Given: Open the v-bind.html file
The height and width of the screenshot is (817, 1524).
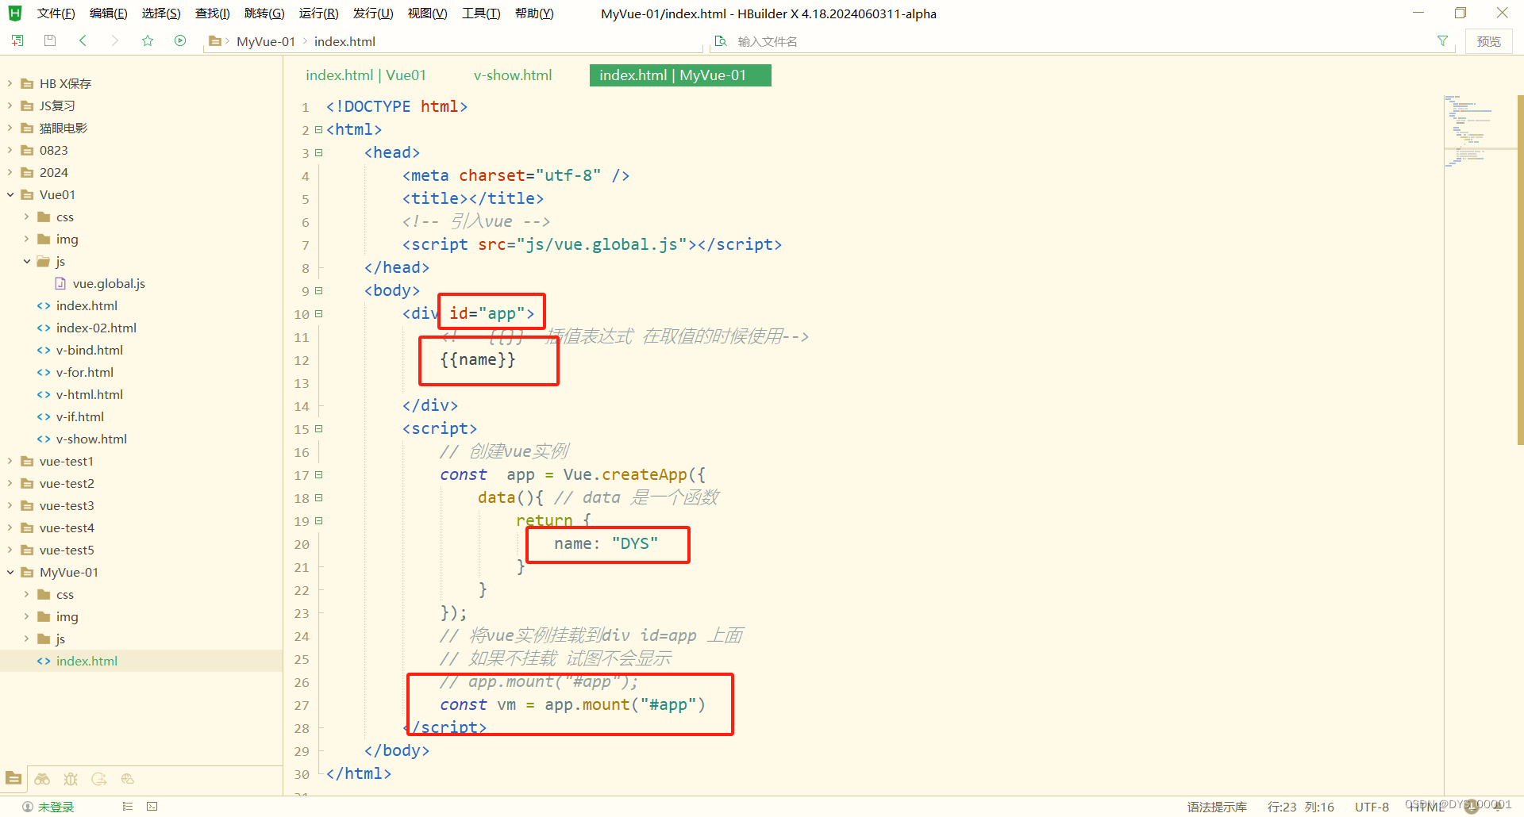Looking at the screenshot, I should click(x=89, y=350).
